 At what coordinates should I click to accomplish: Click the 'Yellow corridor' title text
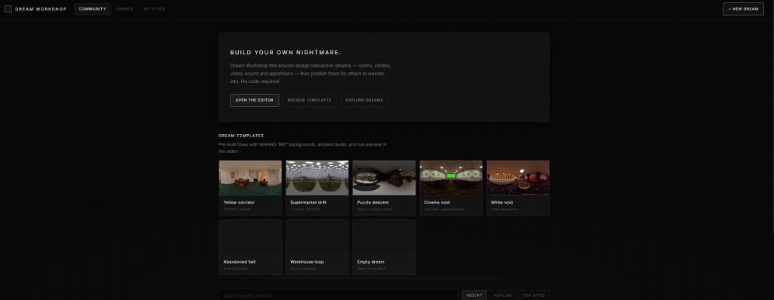point(239,203)
